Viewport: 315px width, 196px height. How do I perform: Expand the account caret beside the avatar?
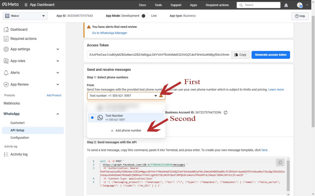[x=307, y=5]
